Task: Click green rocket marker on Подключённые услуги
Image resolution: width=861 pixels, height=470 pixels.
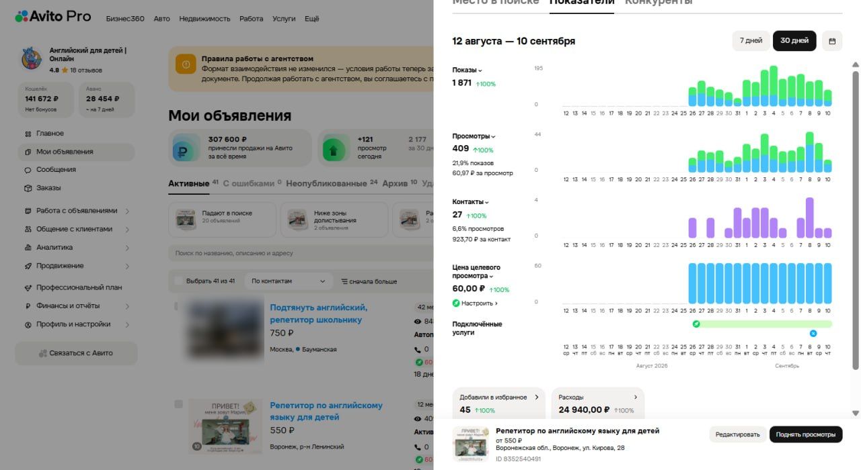Action: [x=696, y=324]
